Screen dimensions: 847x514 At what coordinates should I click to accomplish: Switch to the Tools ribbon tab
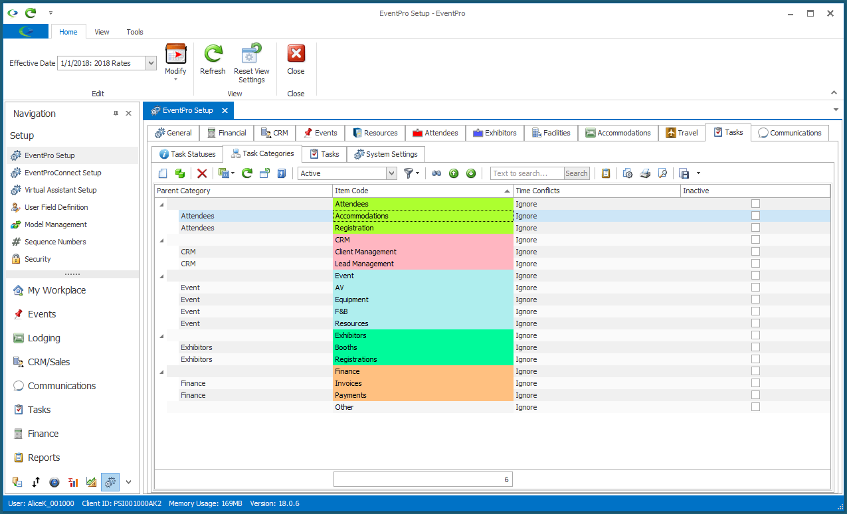(x=135, y=32)
